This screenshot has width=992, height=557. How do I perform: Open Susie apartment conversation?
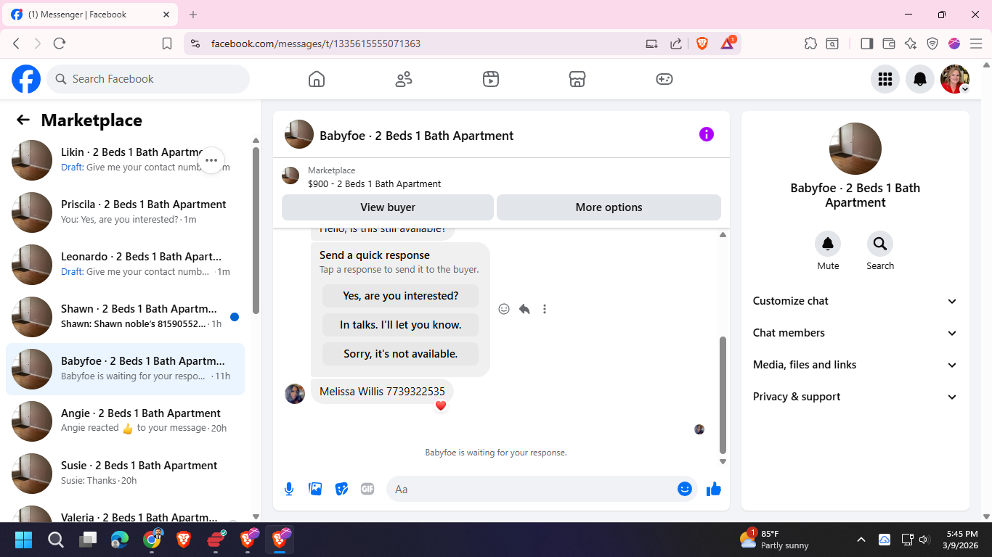pyautogui.click(x=125, y=474)
